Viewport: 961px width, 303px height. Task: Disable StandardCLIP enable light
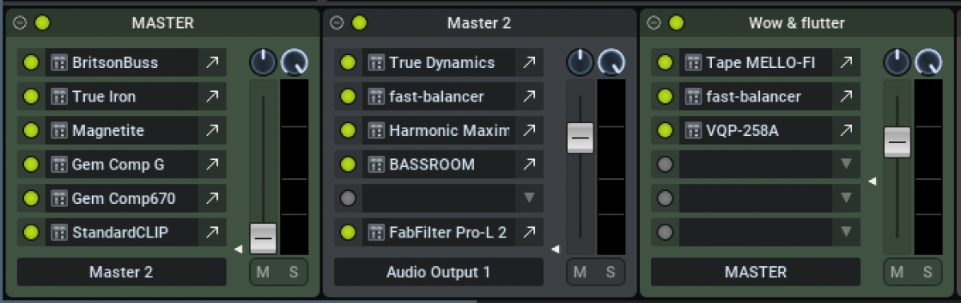pos(31,233)
